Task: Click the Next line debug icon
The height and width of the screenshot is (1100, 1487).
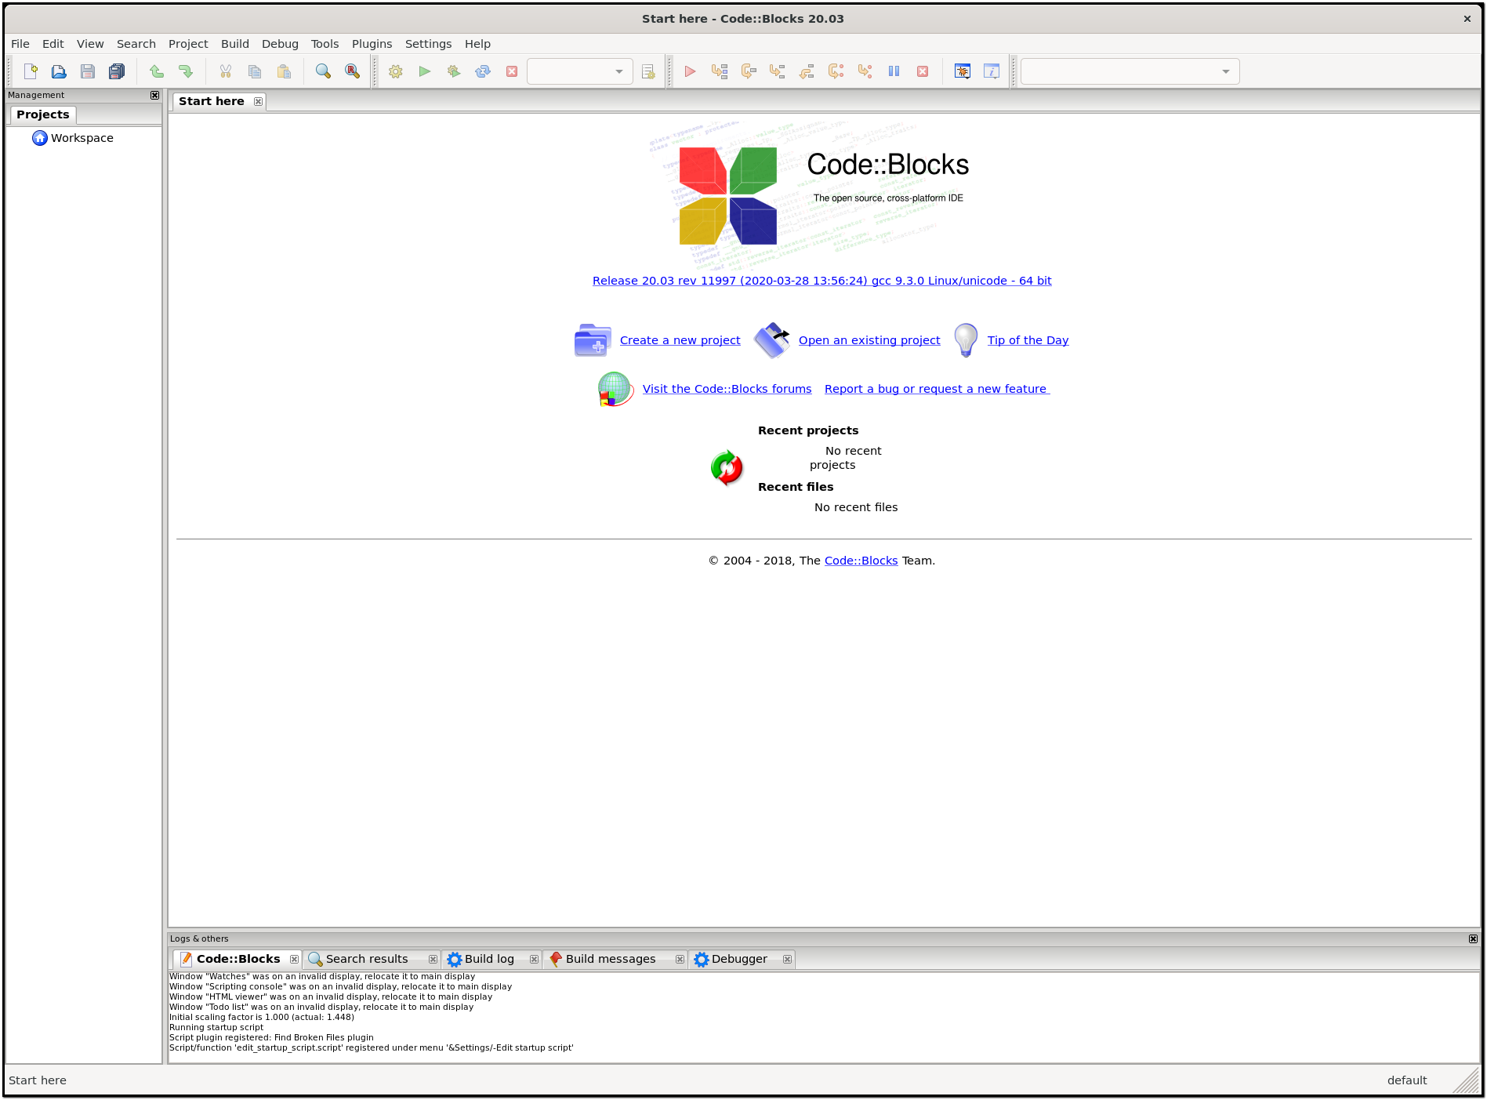Action: (x=749, y=71)
